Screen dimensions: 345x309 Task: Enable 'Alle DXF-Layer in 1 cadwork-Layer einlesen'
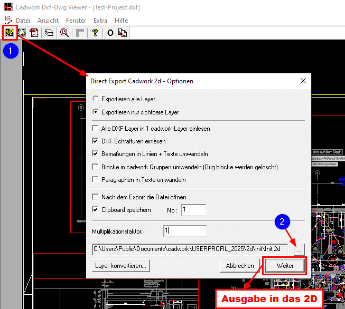(95, 128)
